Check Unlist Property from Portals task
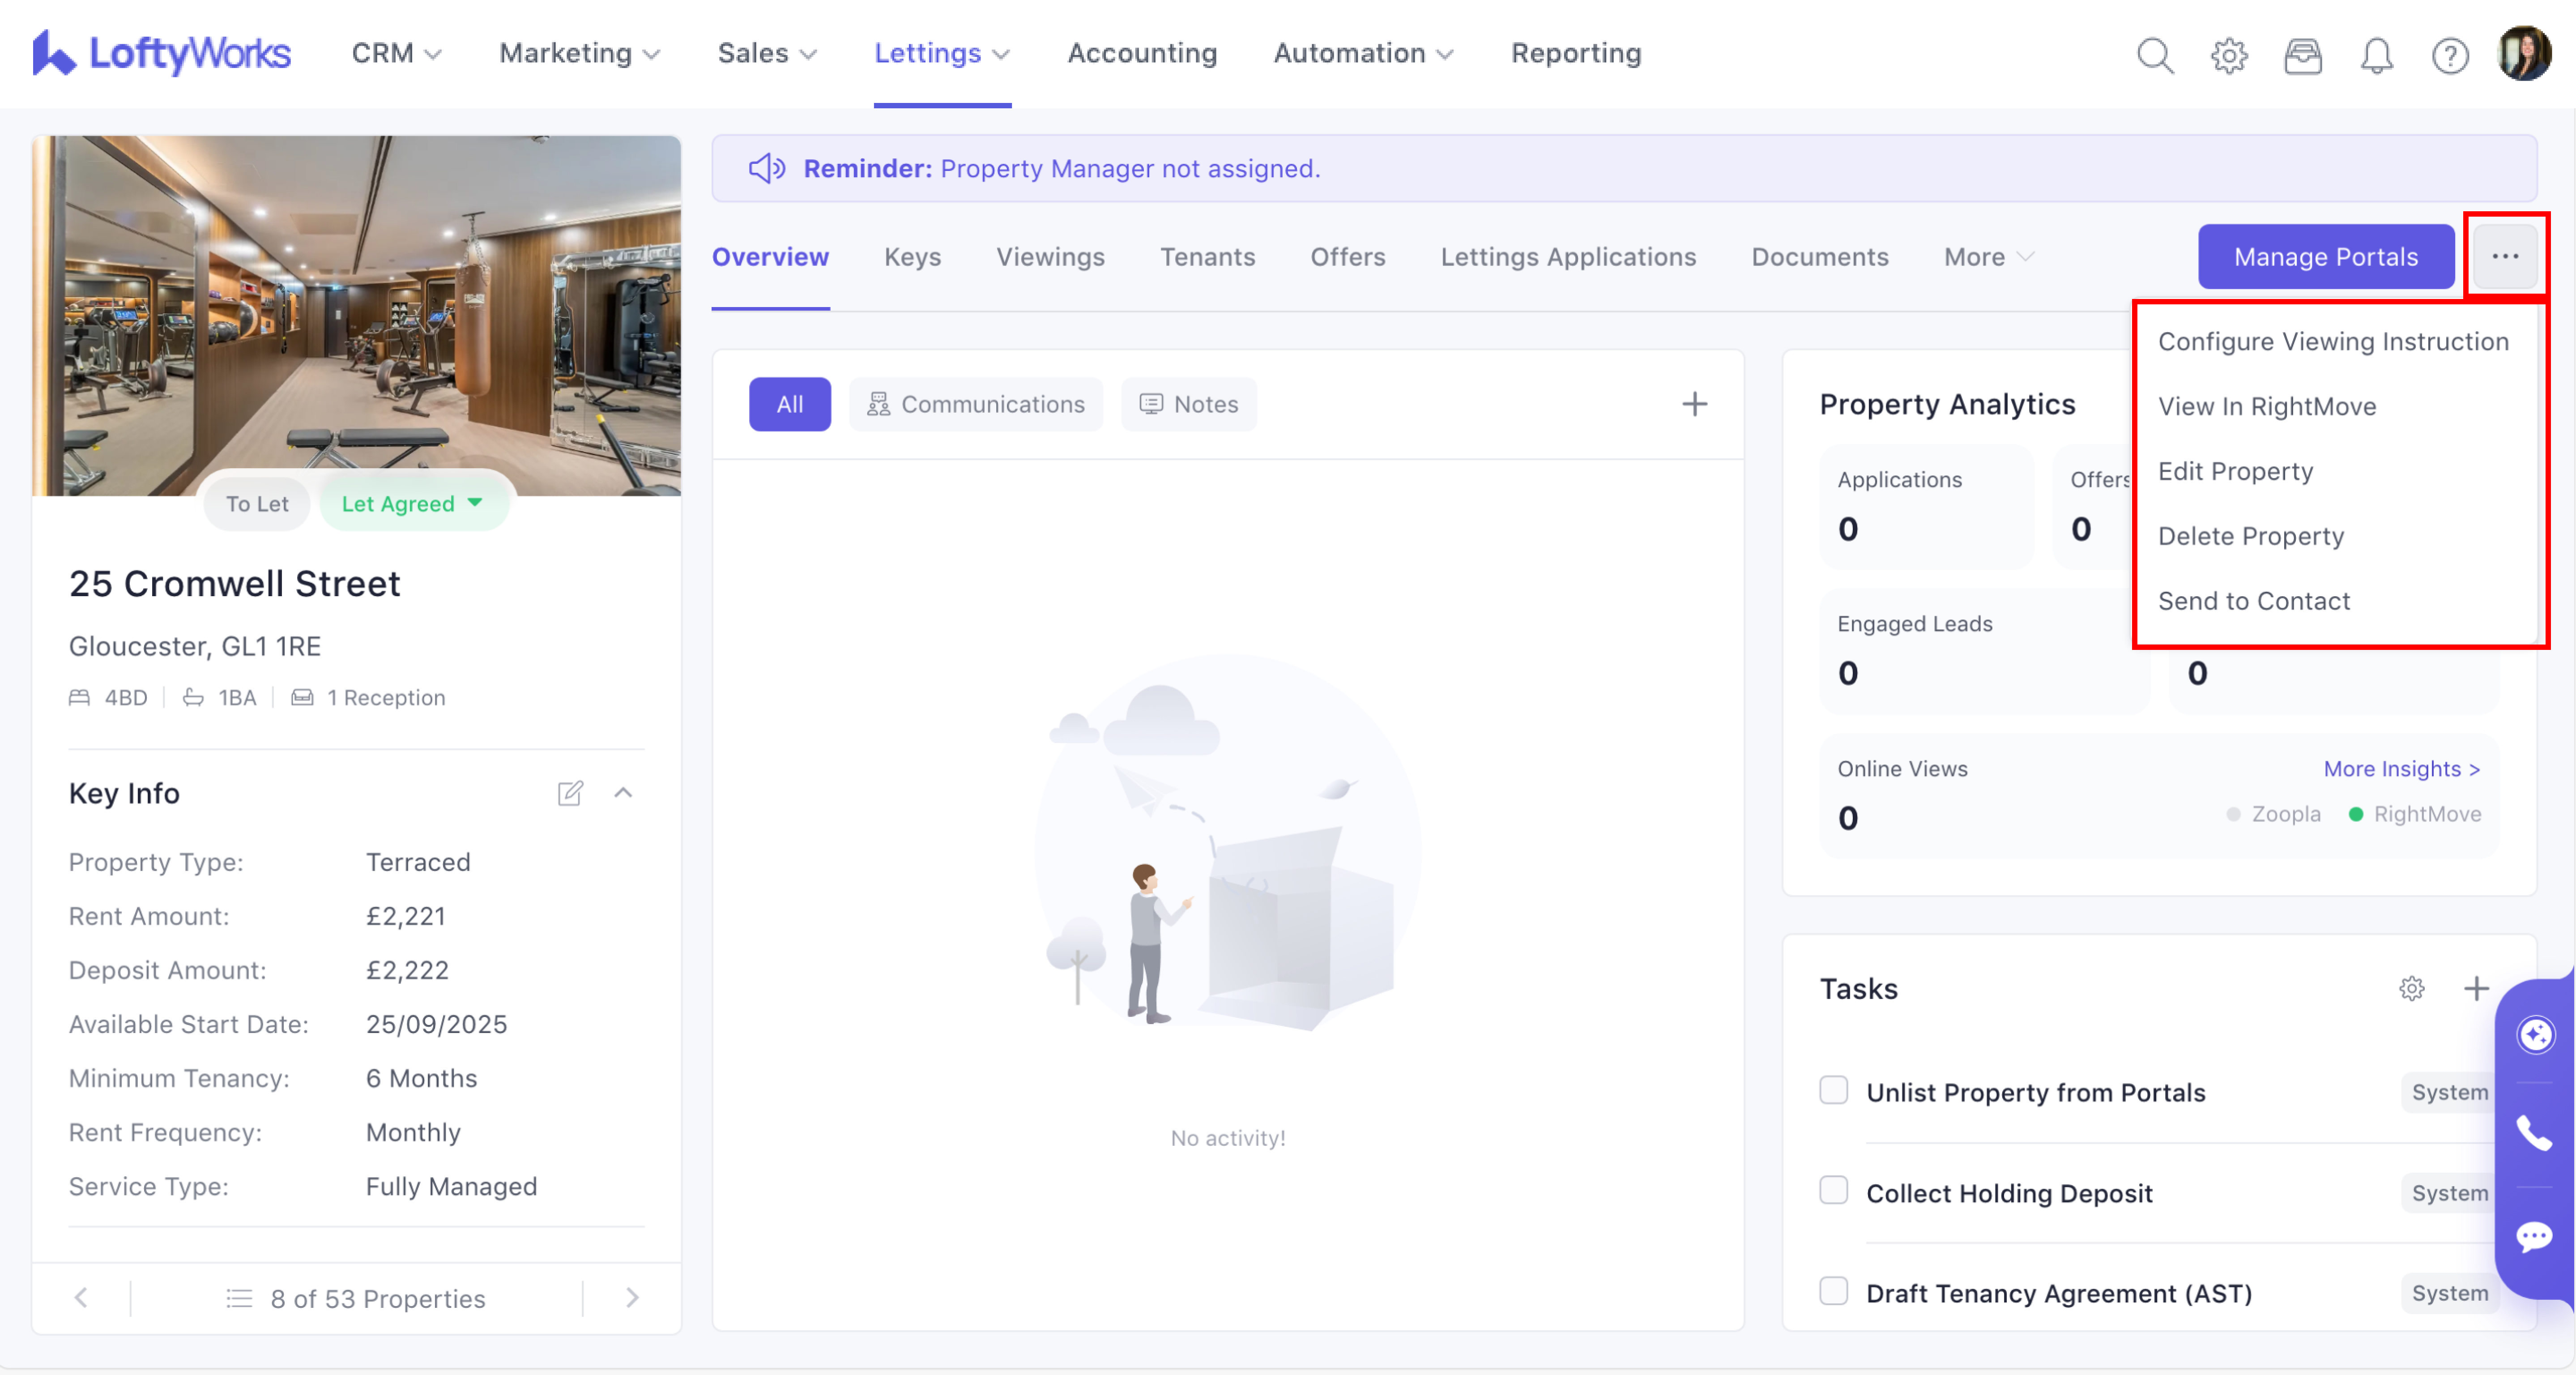2576x1375 pixels. click(1833, 1090)
